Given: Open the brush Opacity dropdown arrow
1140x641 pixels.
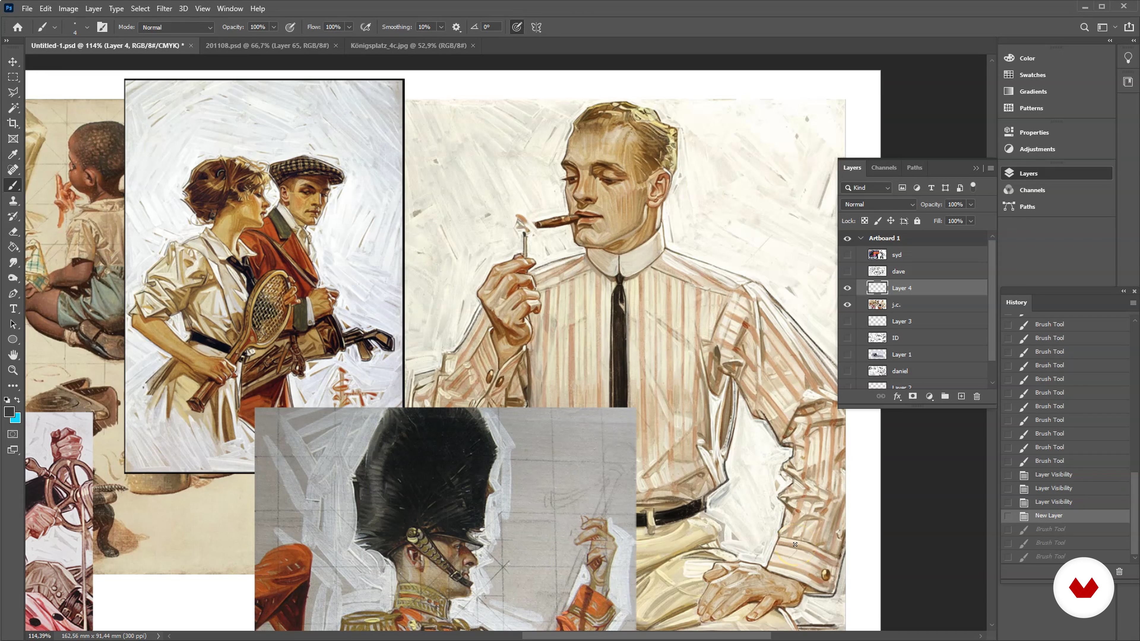Looking at the screenshot, I should (x=273, y=27).
